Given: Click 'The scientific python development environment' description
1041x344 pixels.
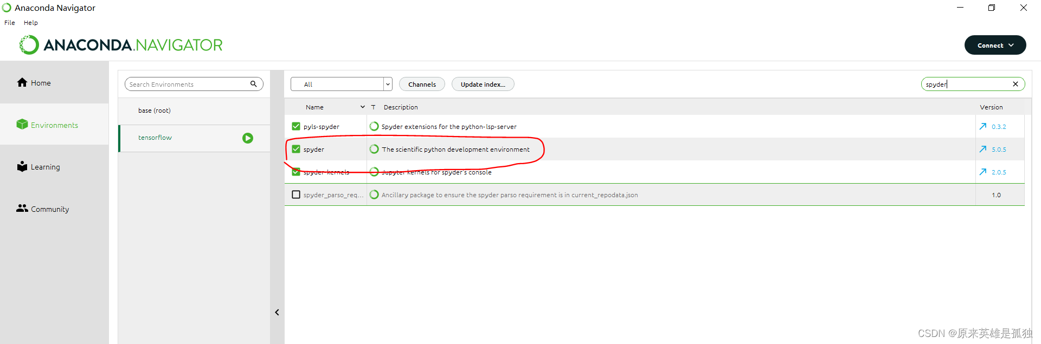Looking at the screenshot, I should click(455, 150).
